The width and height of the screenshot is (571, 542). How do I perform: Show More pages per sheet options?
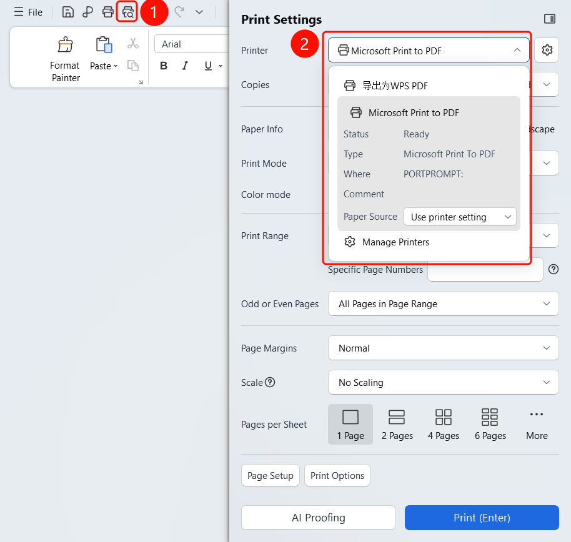537,424
